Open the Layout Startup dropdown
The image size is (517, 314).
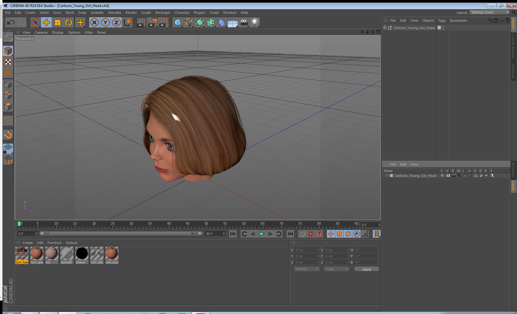tap(490, 12)
